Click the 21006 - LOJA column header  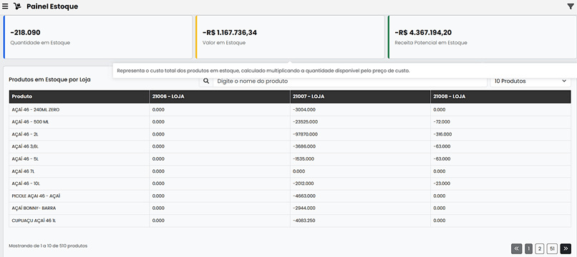(x=220, y=96)
